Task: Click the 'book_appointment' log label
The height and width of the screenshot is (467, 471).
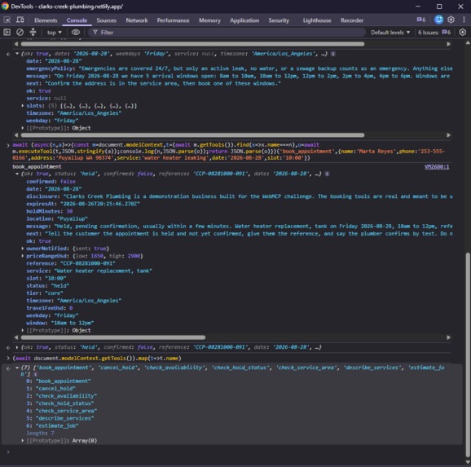Action: point(37,167)
